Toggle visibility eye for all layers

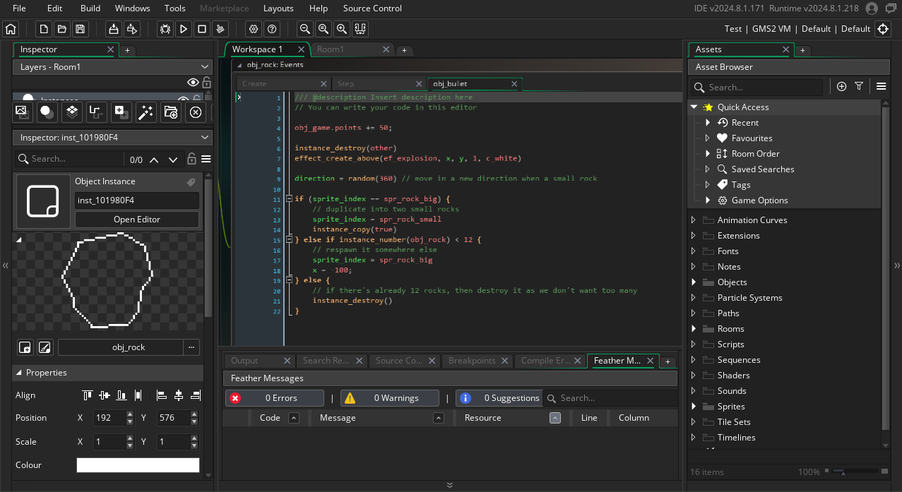(x=193, y=83)
